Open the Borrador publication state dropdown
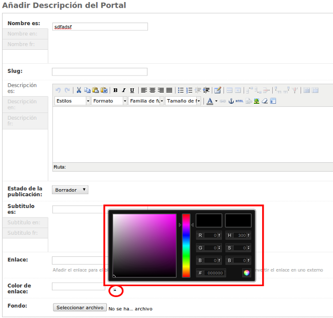This screenshot has height=318, width=333. [70, 190]
